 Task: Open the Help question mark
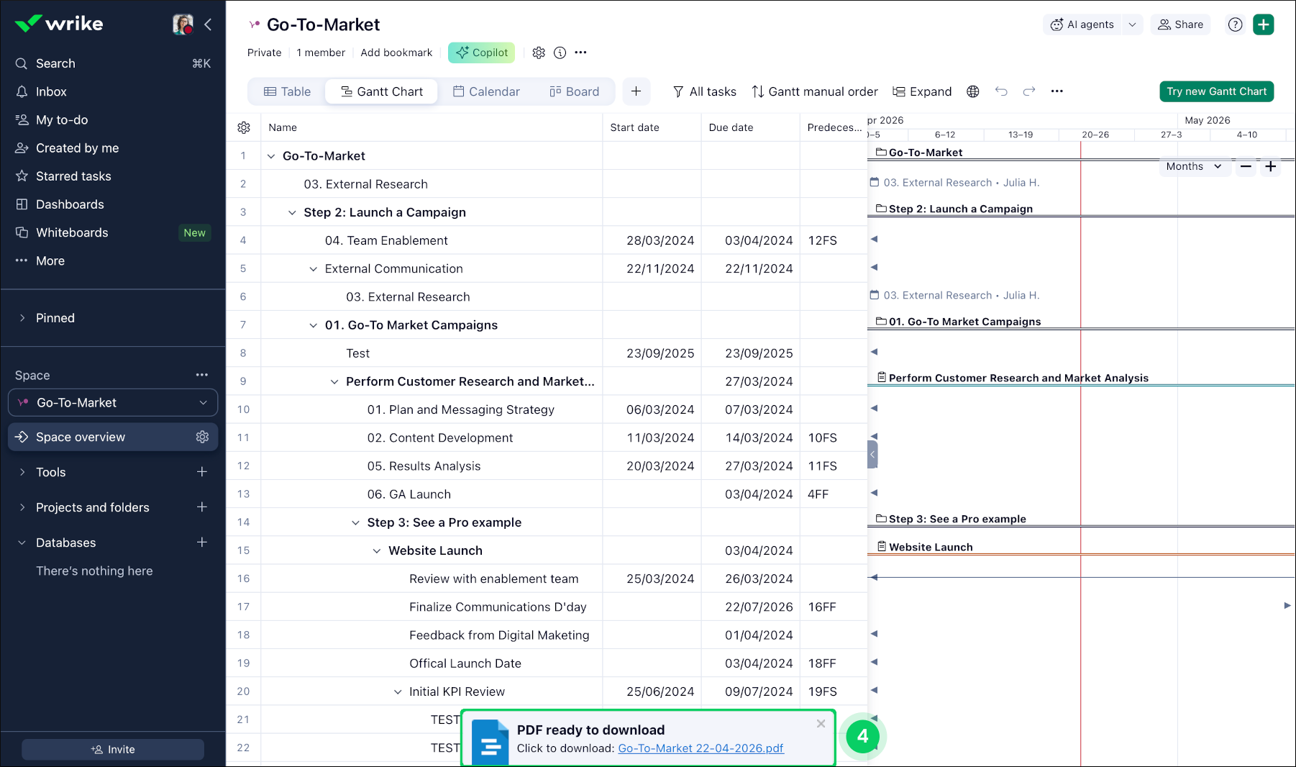[1236, 24]
